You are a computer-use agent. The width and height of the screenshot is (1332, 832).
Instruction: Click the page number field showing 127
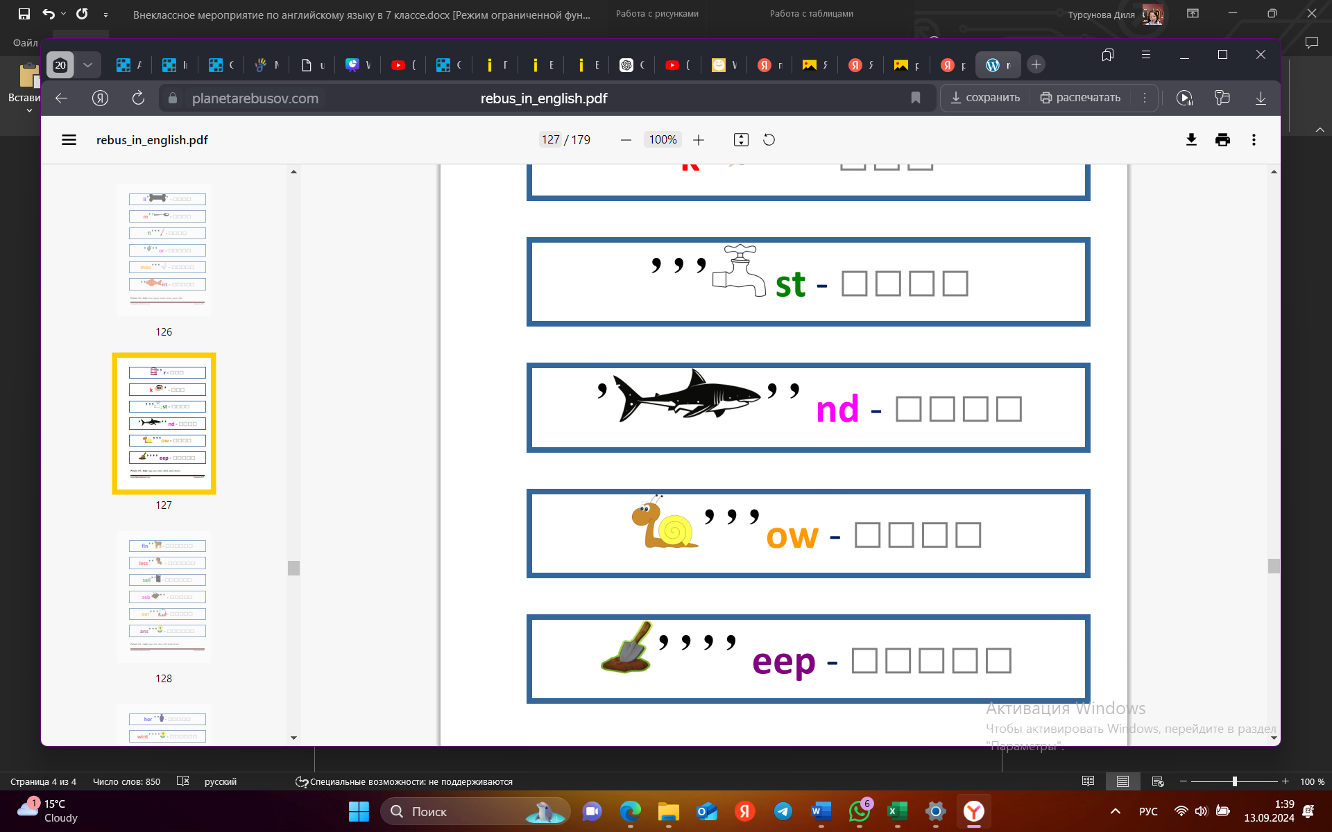pos(550,140)
